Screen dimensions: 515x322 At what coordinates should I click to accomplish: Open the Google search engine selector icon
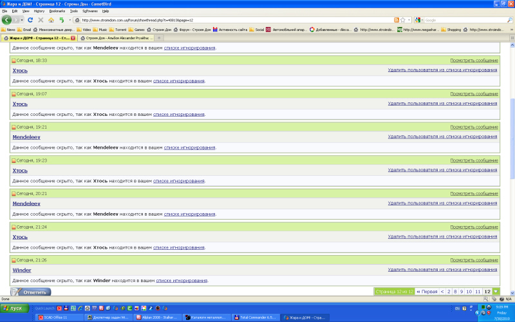418,20
